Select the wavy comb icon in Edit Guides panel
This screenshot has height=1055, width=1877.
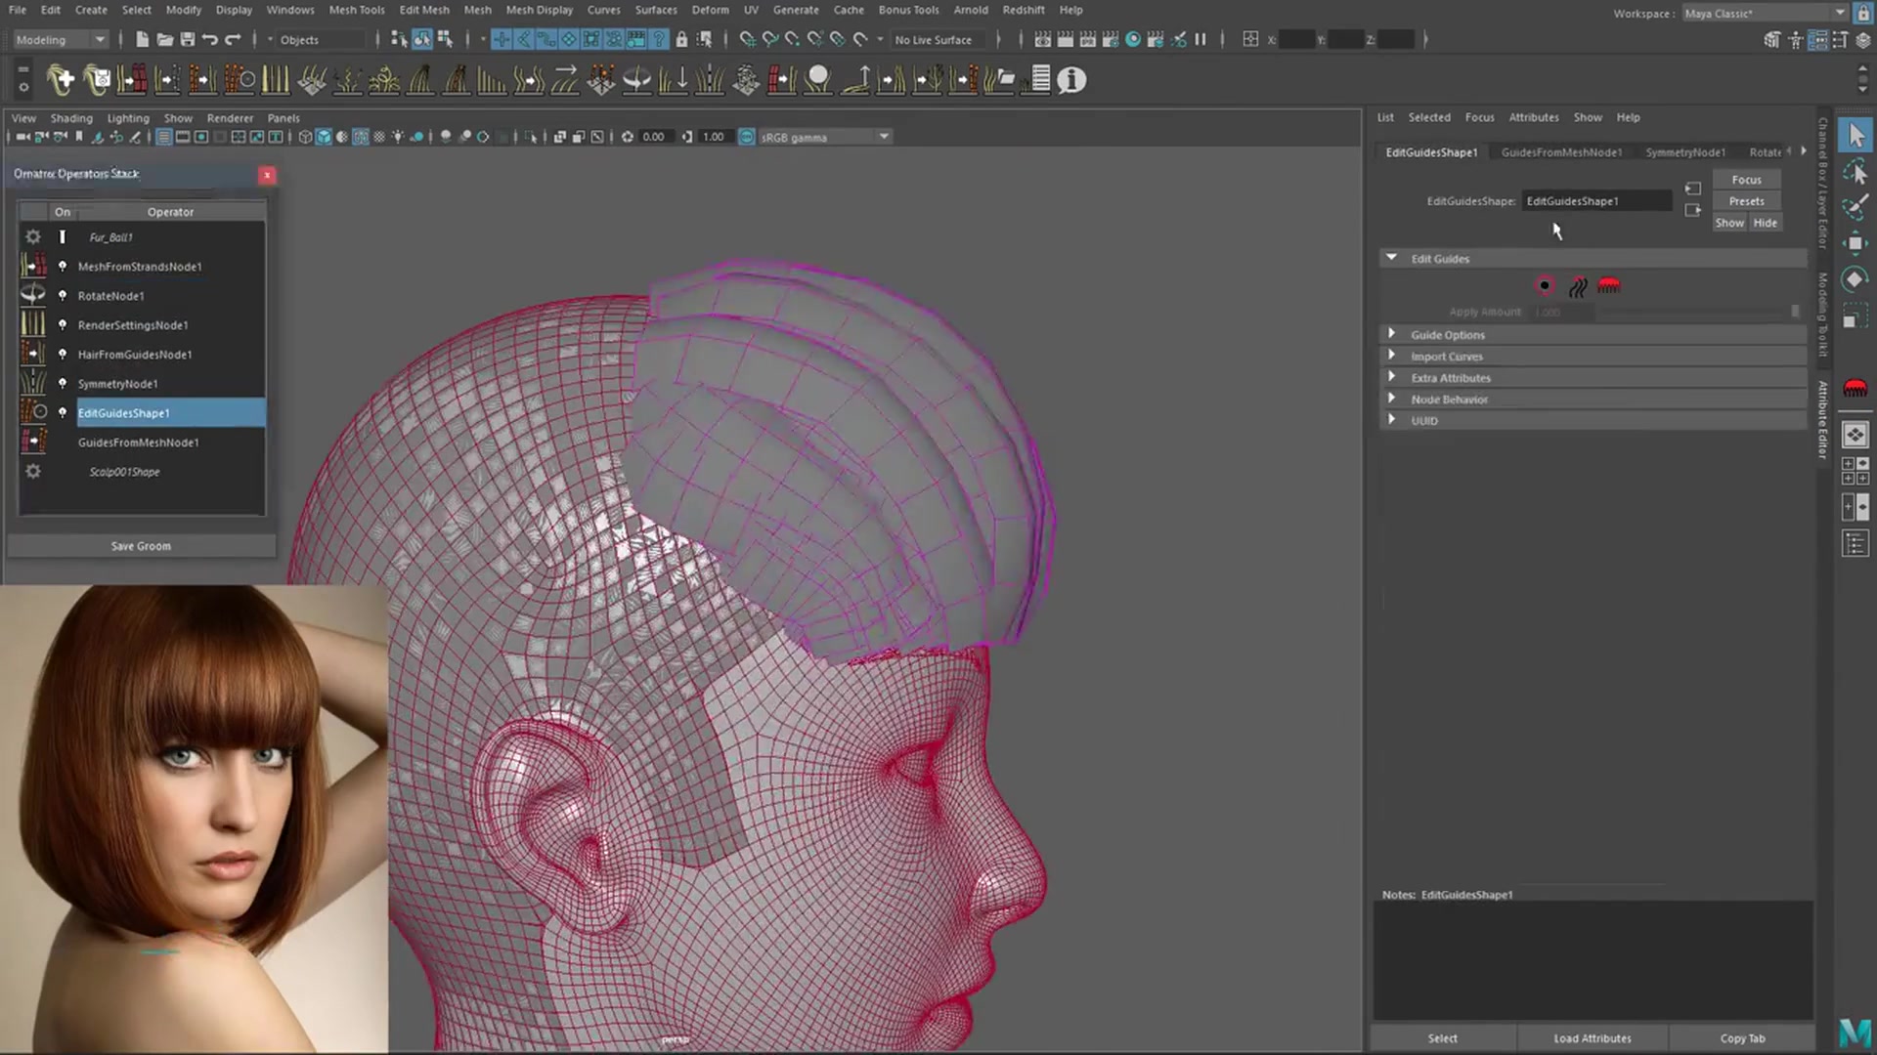tap(1577, 285)
